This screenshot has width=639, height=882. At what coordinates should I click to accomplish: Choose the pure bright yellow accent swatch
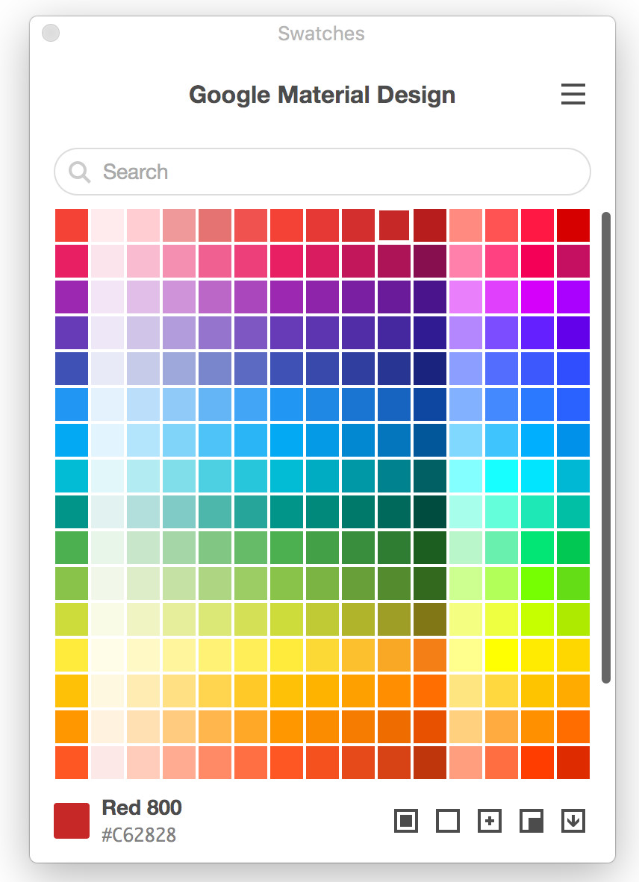click(501, 655)
